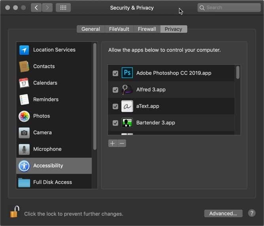Screen dimensions: 264x226
Task: Select the Photos label text
Action: tap(41, 116)
